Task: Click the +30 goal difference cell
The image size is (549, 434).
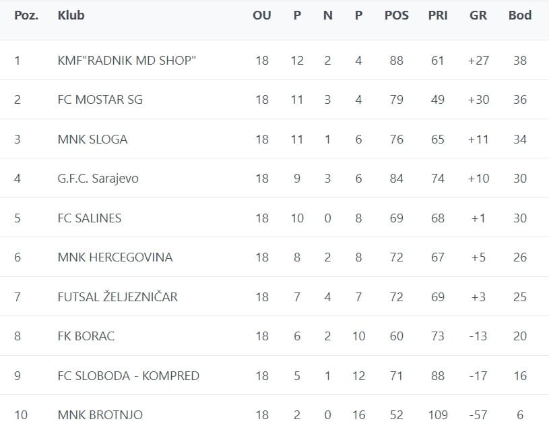Action: click(478, 100)
